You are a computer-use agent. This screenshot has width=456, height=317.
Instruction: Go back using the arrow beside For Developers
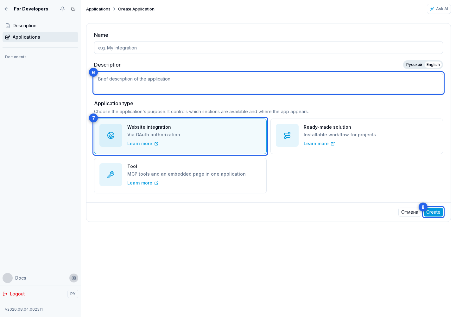6,9
